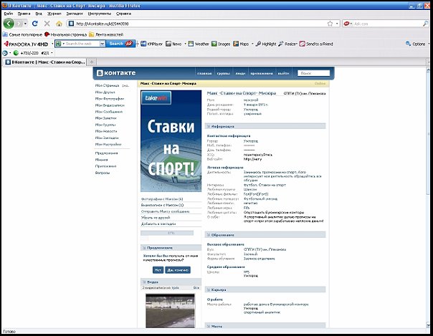Collapse the Образование section header

point(223,214)
